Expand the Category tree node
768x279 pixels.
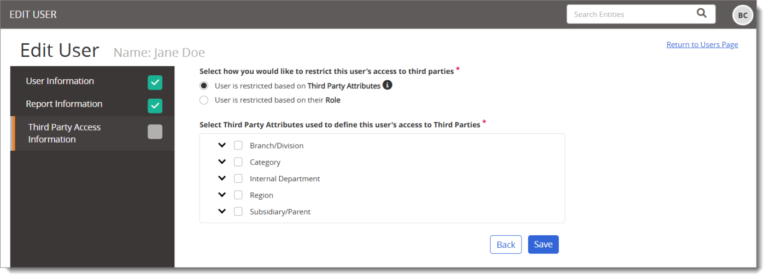(222, 162)
